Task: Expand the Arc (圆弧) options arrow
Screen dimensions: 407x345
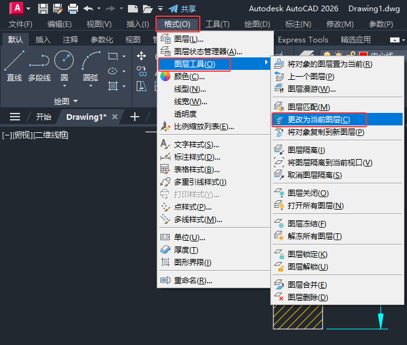Action: (x=91, y=86)
